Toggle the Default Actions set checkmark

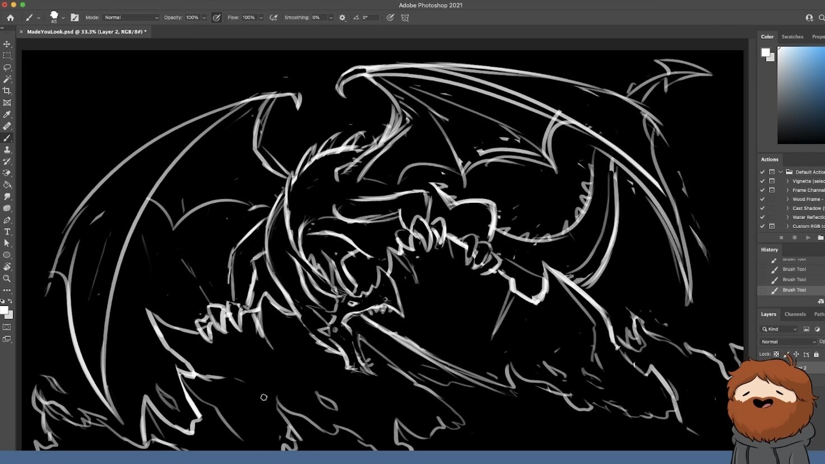coord(762,172)
